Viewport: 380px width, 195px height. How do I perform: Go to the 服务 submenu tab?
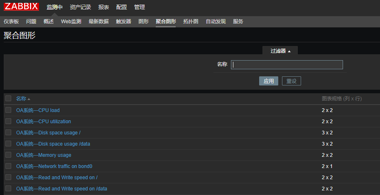(238, 22)
